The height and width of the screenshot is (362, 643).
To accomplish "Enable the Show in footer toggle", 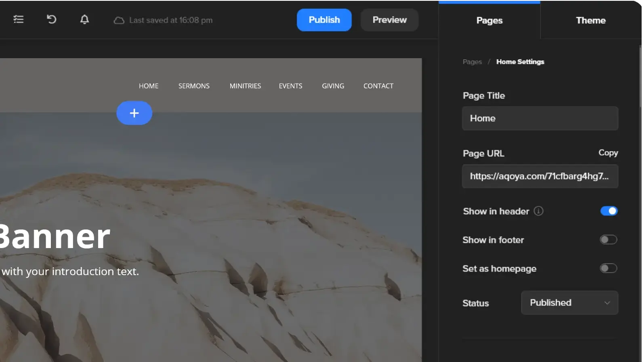I will [x=608, y=240].
